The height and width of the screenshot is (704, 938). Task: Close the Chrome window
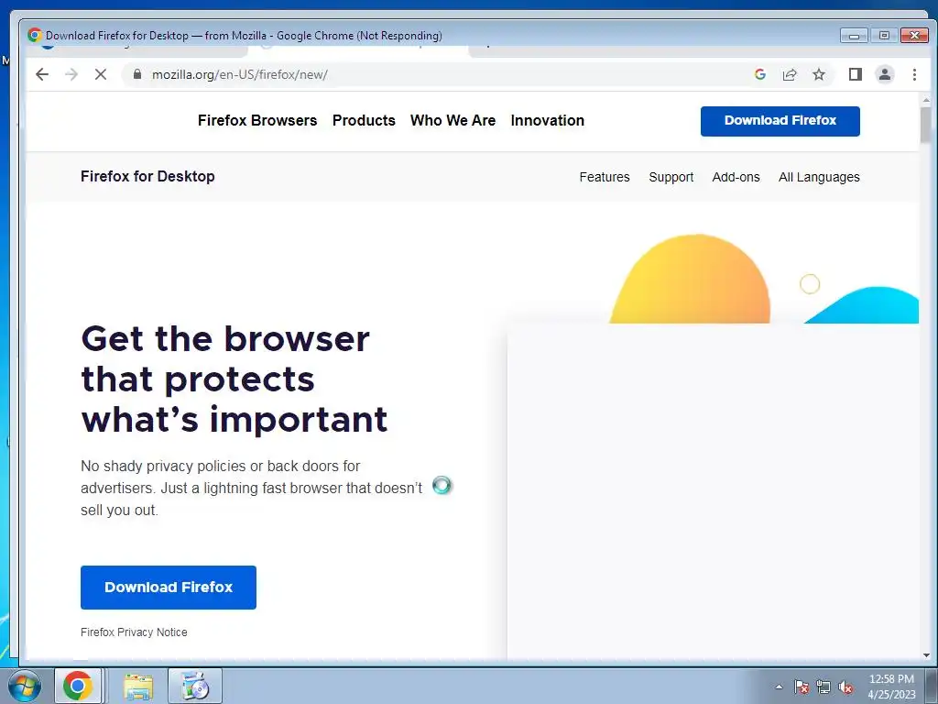click(914, 36)
